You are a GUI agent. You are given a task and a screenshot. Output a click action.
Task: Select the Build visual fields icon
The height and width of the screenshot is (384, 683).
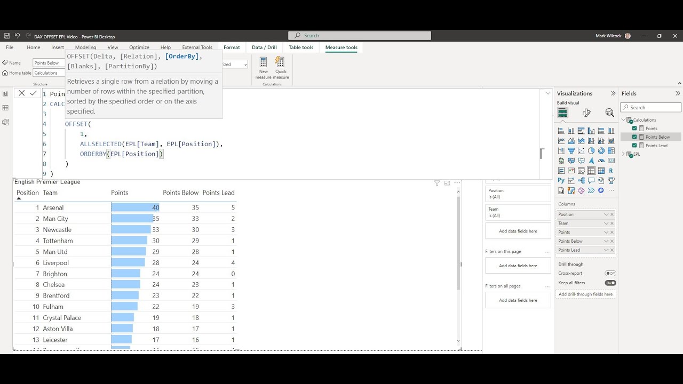point(562,113)
